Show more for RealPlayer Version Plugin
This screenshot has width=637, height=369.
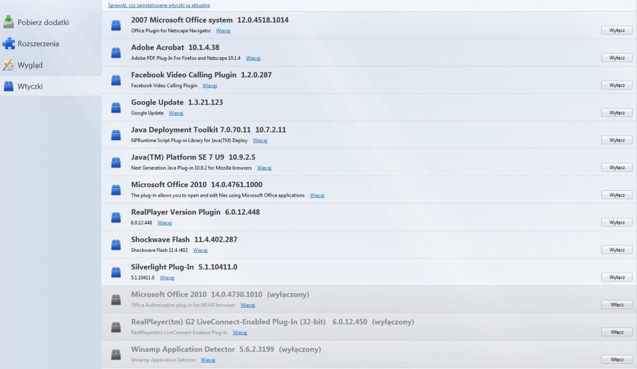tap(165, 223)
